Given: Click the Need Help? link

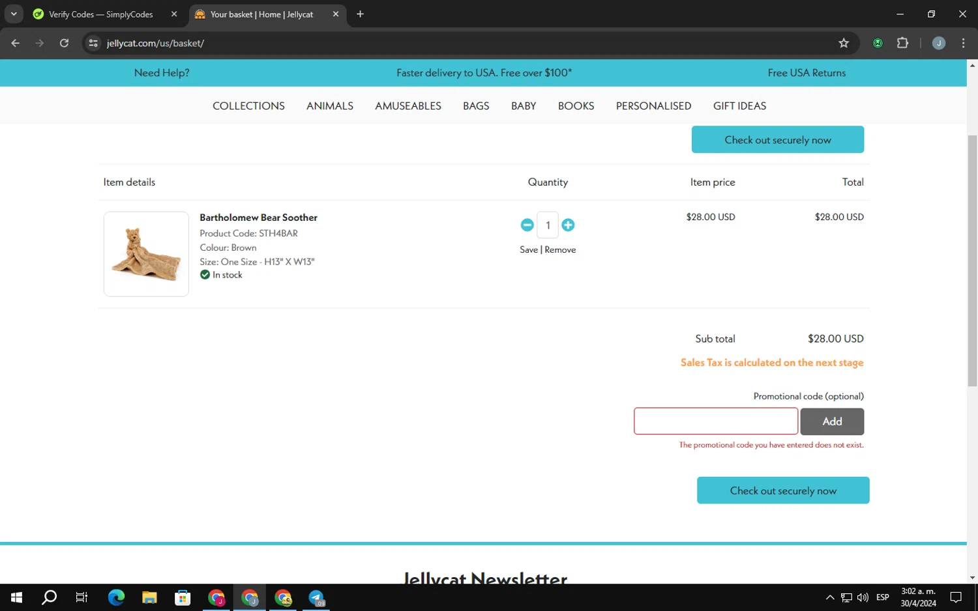Looking at the screenshot, I should pyautogui.click(x=162, y=73).
